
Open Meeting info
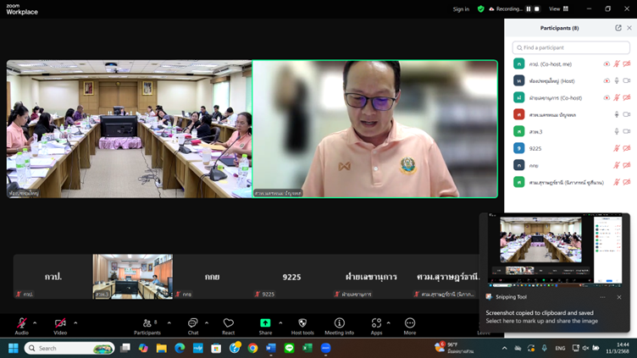(x=339, y=326)
